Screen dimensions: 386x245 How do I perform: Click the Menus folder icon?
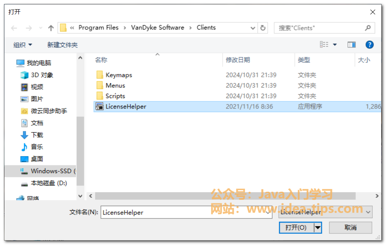point(100,85)
